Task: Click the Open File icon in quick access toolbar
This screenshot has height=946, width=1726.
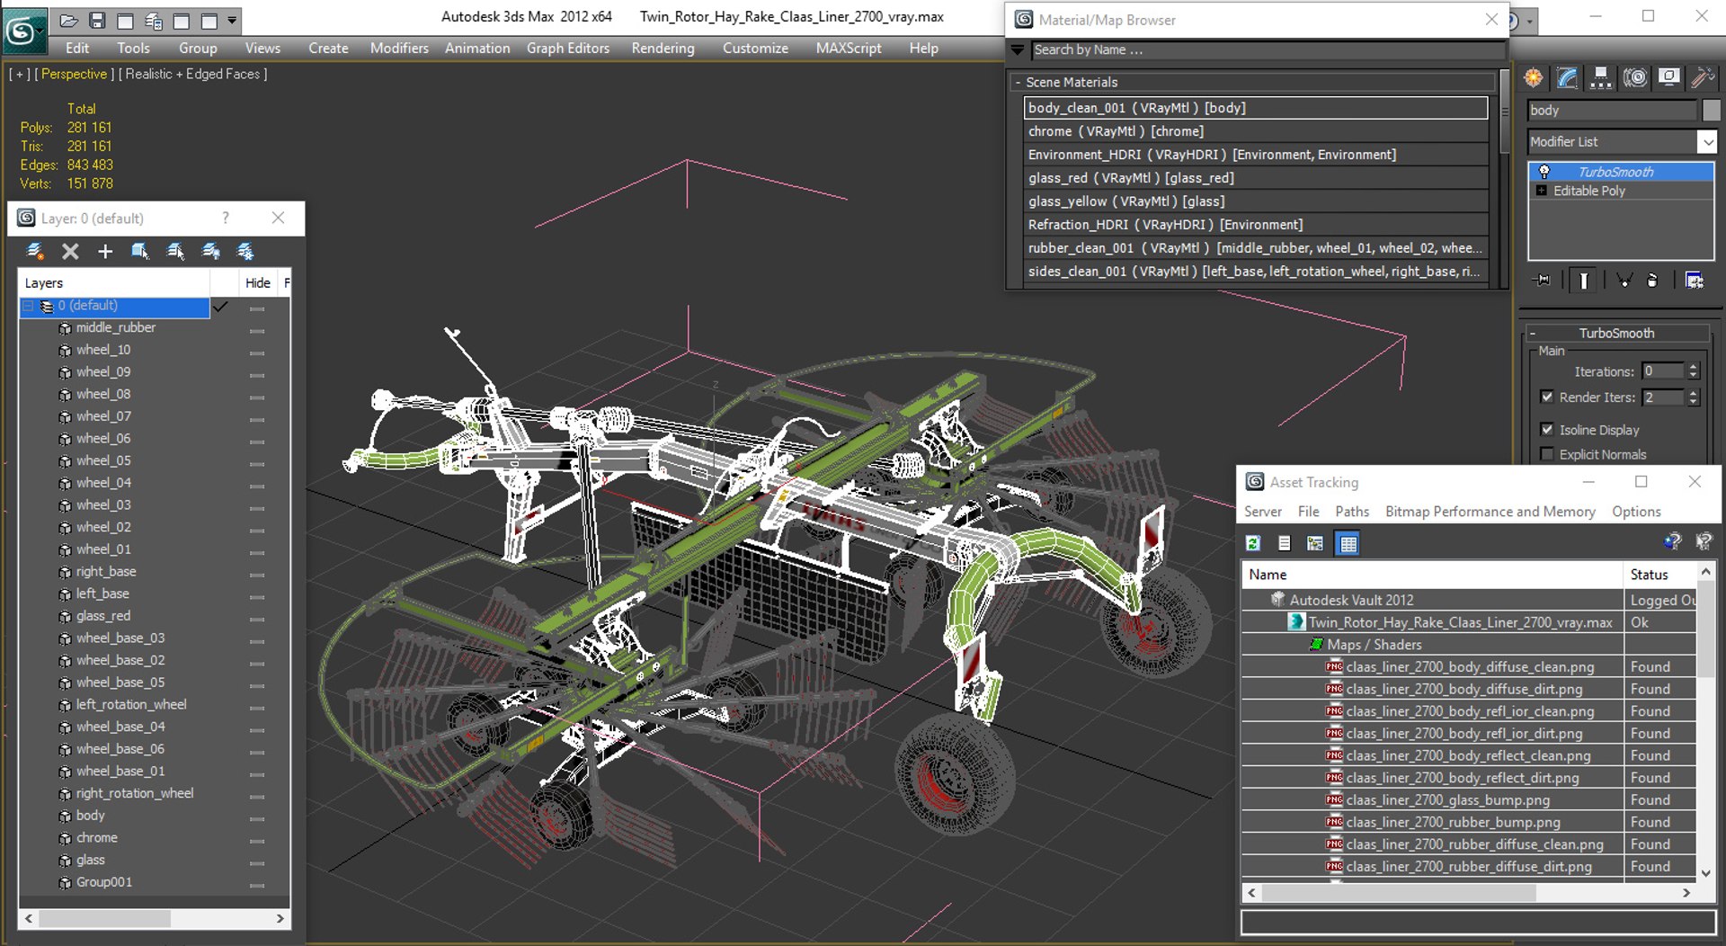Action: pyautogui.click(x=69, y=20)
